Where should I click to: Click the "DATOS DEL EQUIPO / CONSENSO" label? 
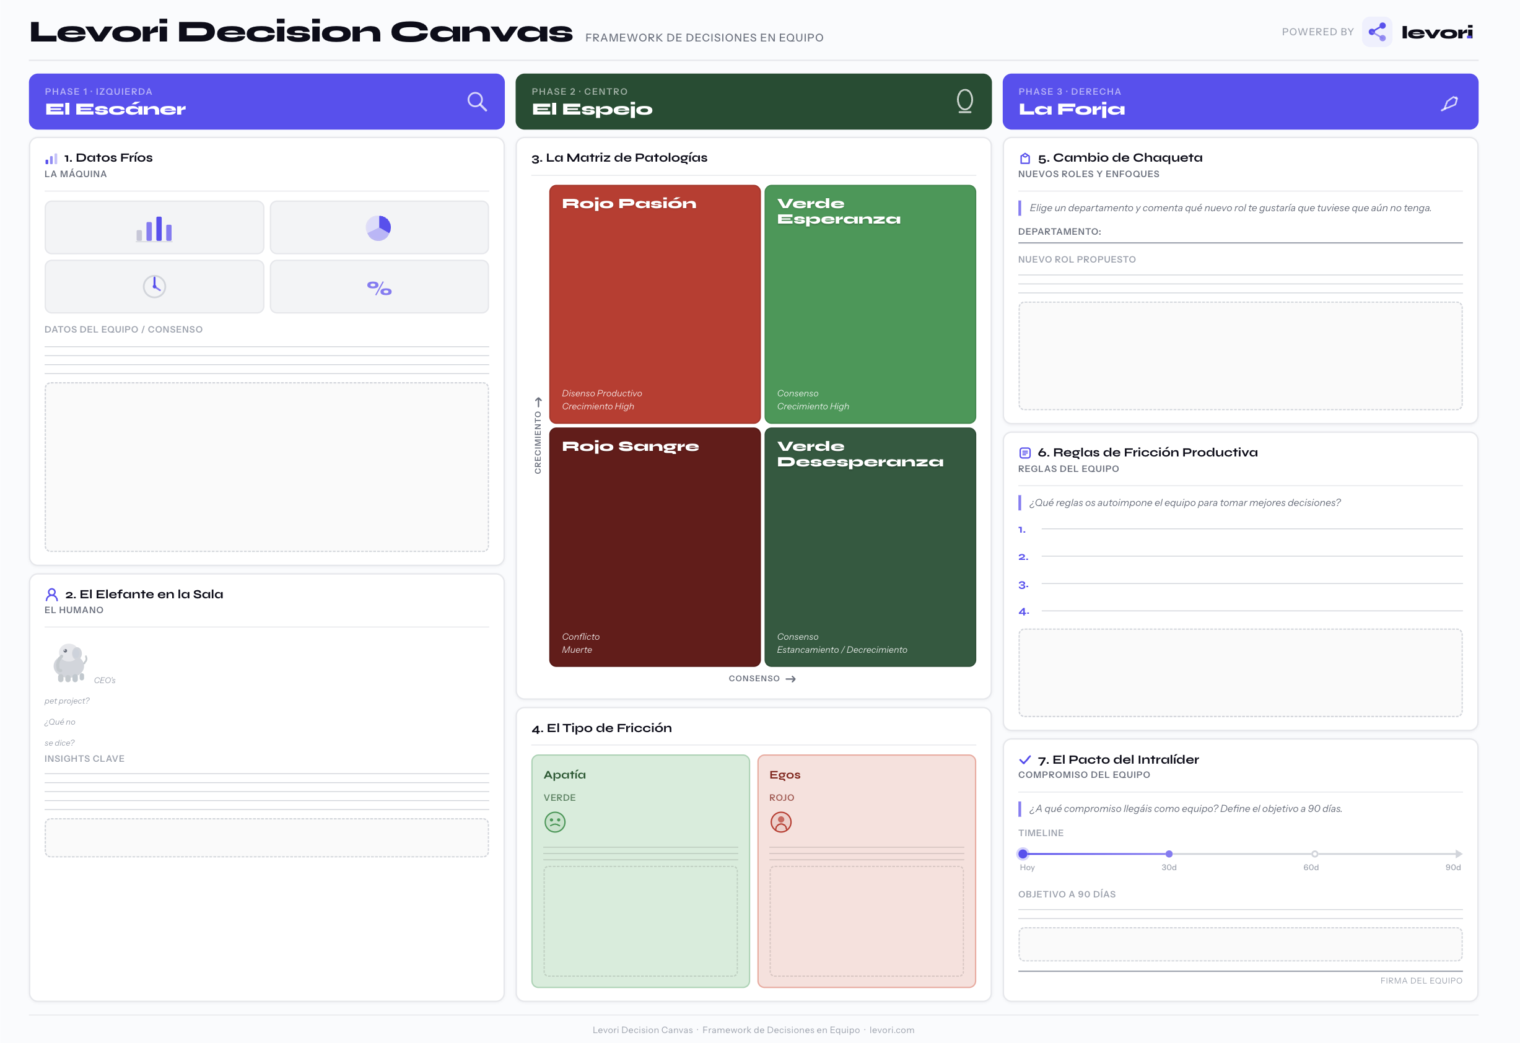tap(124, 329)
